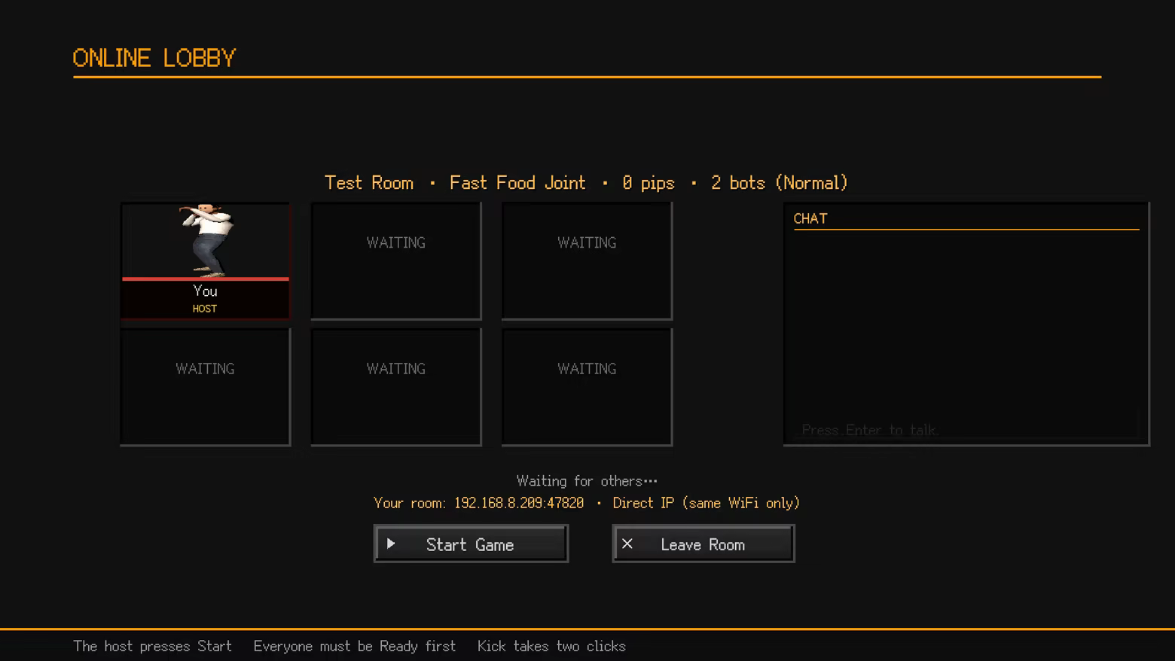Focus the 'Press Enter to talk' chat input
Image resolution: width=1175 pixels, height=661 pixels.
coord(966,430)
